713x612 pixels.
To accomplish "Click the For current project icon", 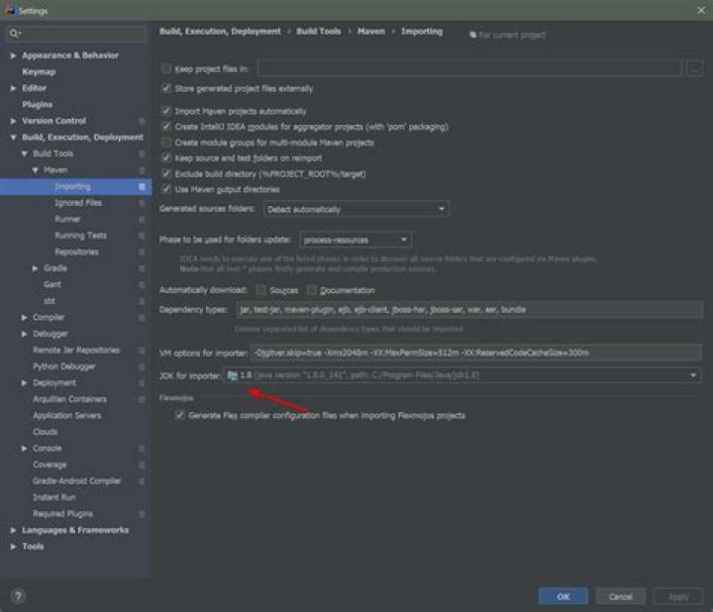I will tap(472, 35).
